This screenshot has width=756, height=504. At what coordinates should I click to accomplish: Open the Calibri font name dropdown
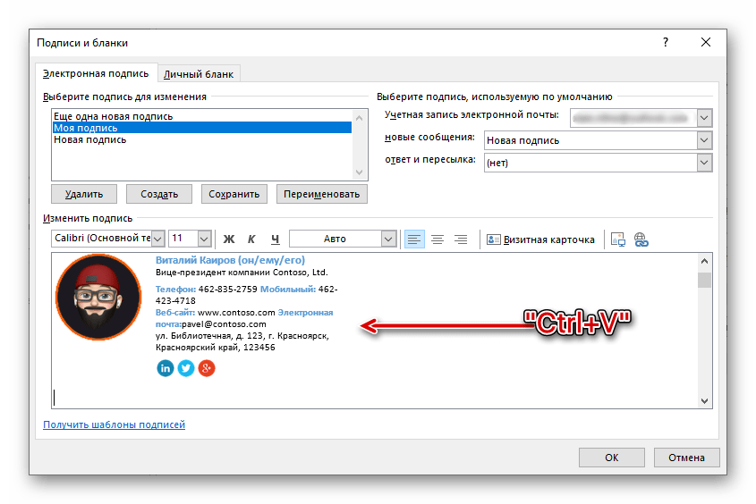157,239
